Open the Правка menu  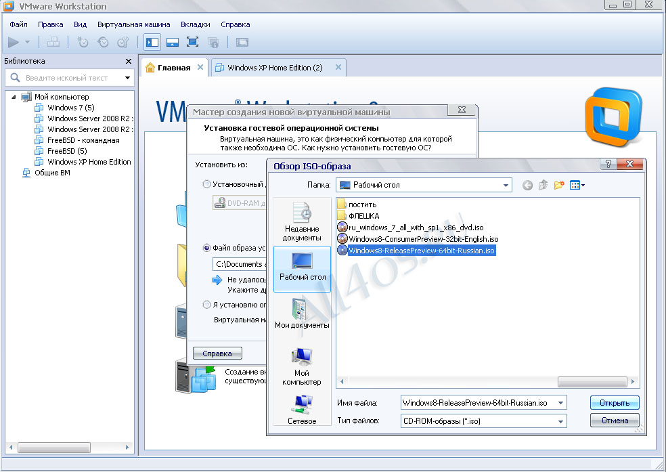tap(51, 24)
